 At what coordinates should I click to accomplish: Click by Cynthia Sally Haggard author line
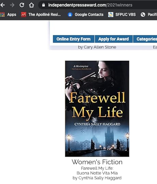pos(97,178)
